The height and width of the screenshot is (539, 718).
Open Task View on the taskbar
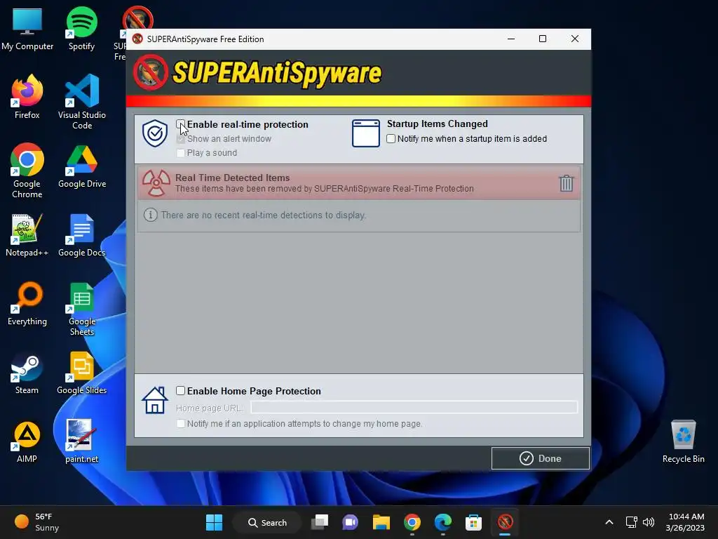click(x=320, y=522)
